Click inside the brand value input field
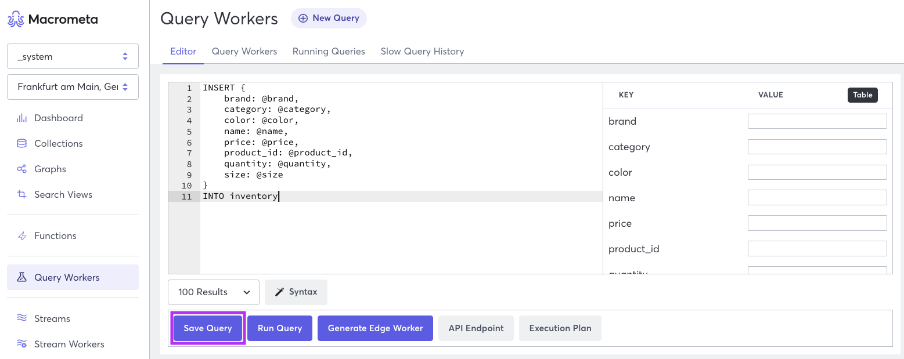This screenshot has width=904, height=359. [x=817, y=121]
